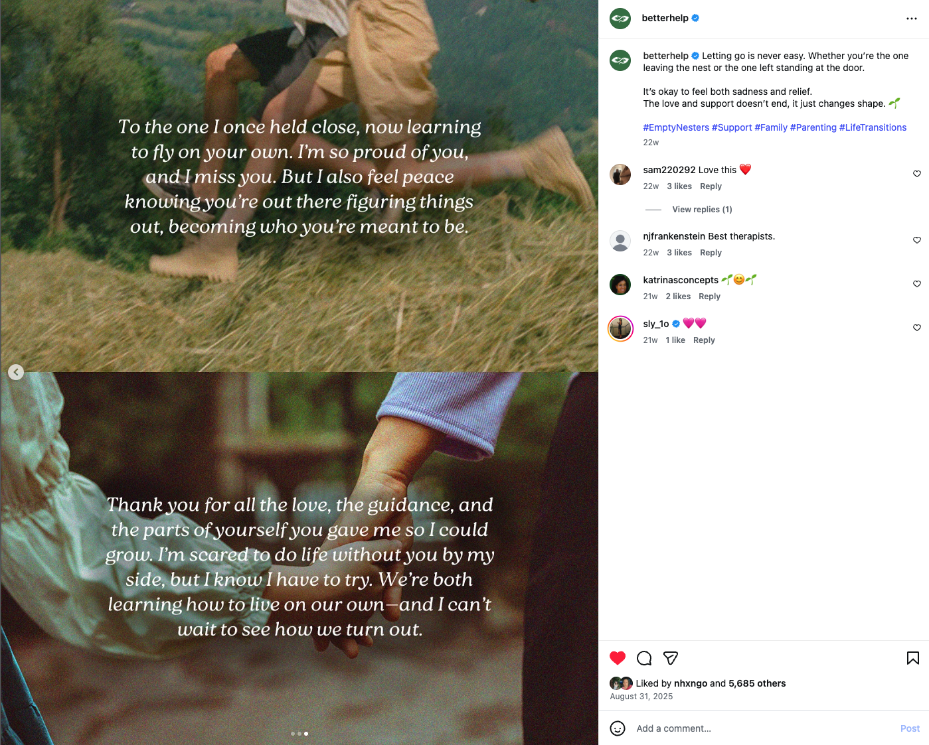Open the three-dot more options menu

912,19
